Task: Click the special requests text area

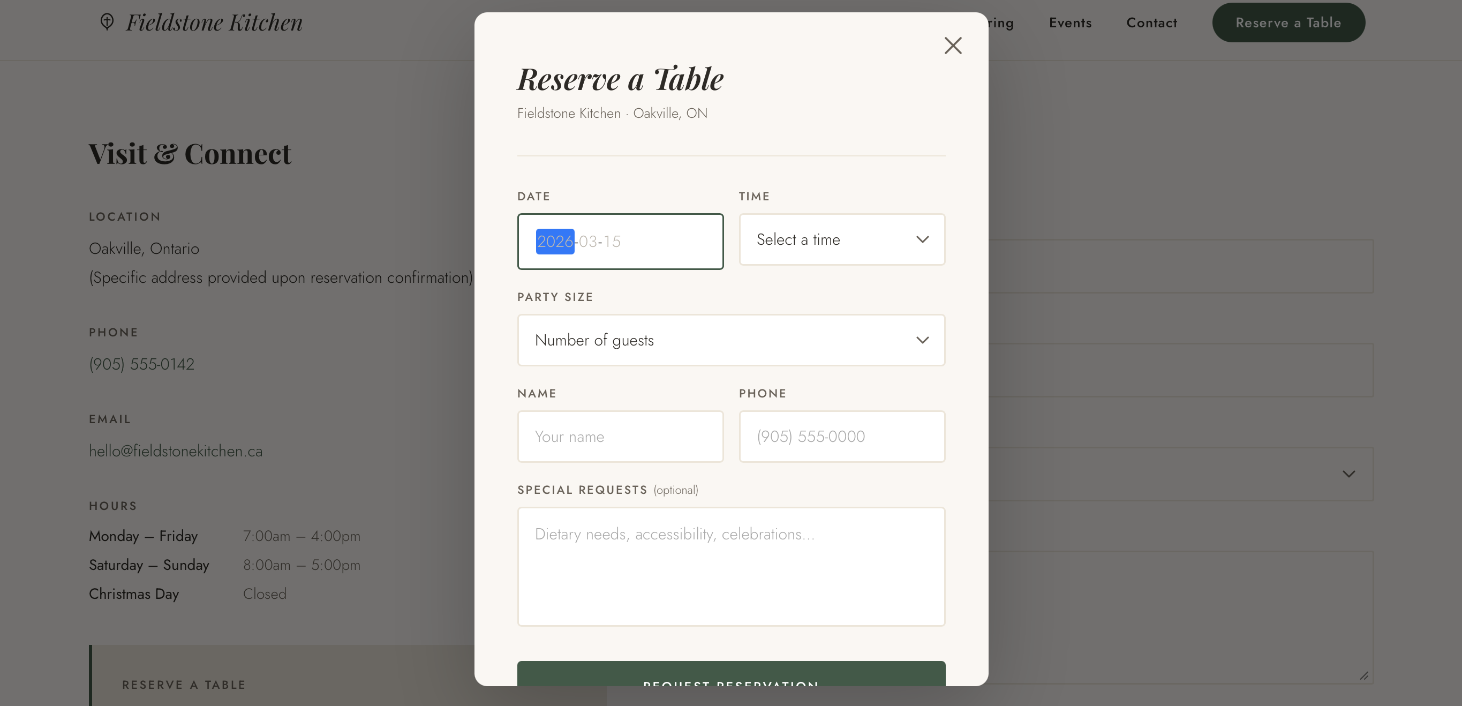Action: pyautogui.click(x=731, y=566)
